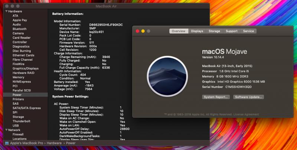Open the Storage tab in About This Mac
Viewport: 297px width, 150px height.
click(215, 31)
